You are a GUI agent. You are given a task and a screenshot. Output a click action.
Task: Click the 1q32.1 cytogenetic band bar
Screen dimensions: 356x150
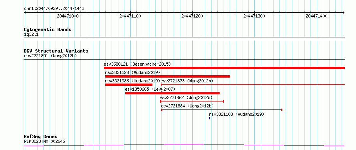pyautogui.click(x=184, y=39)
